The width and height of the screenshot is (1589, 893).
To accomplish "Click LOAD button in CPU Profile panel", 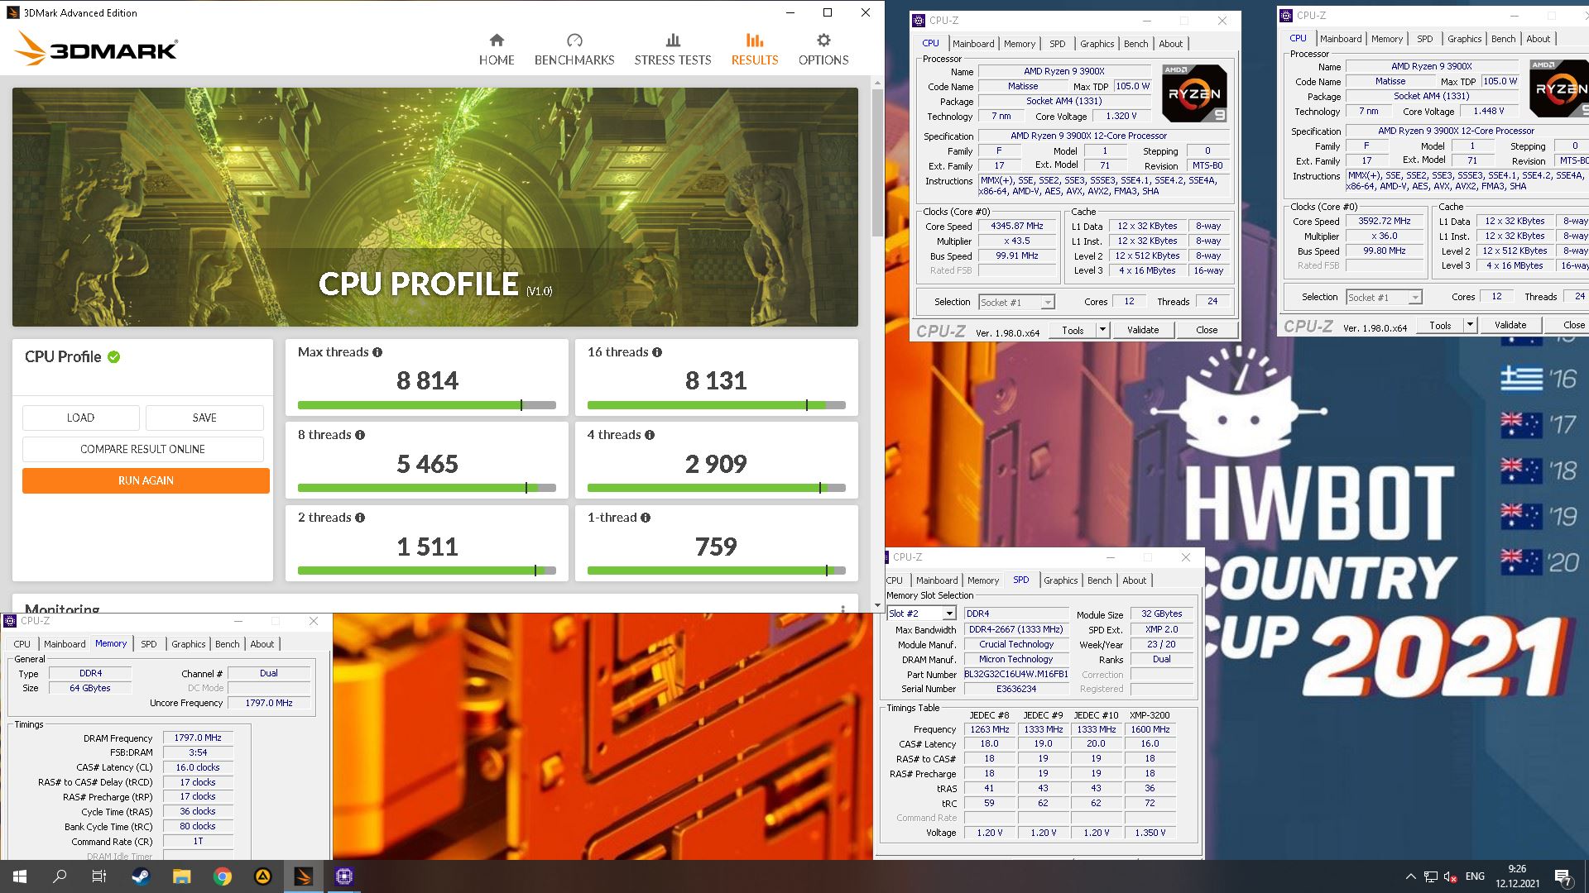I will [80, 418].
